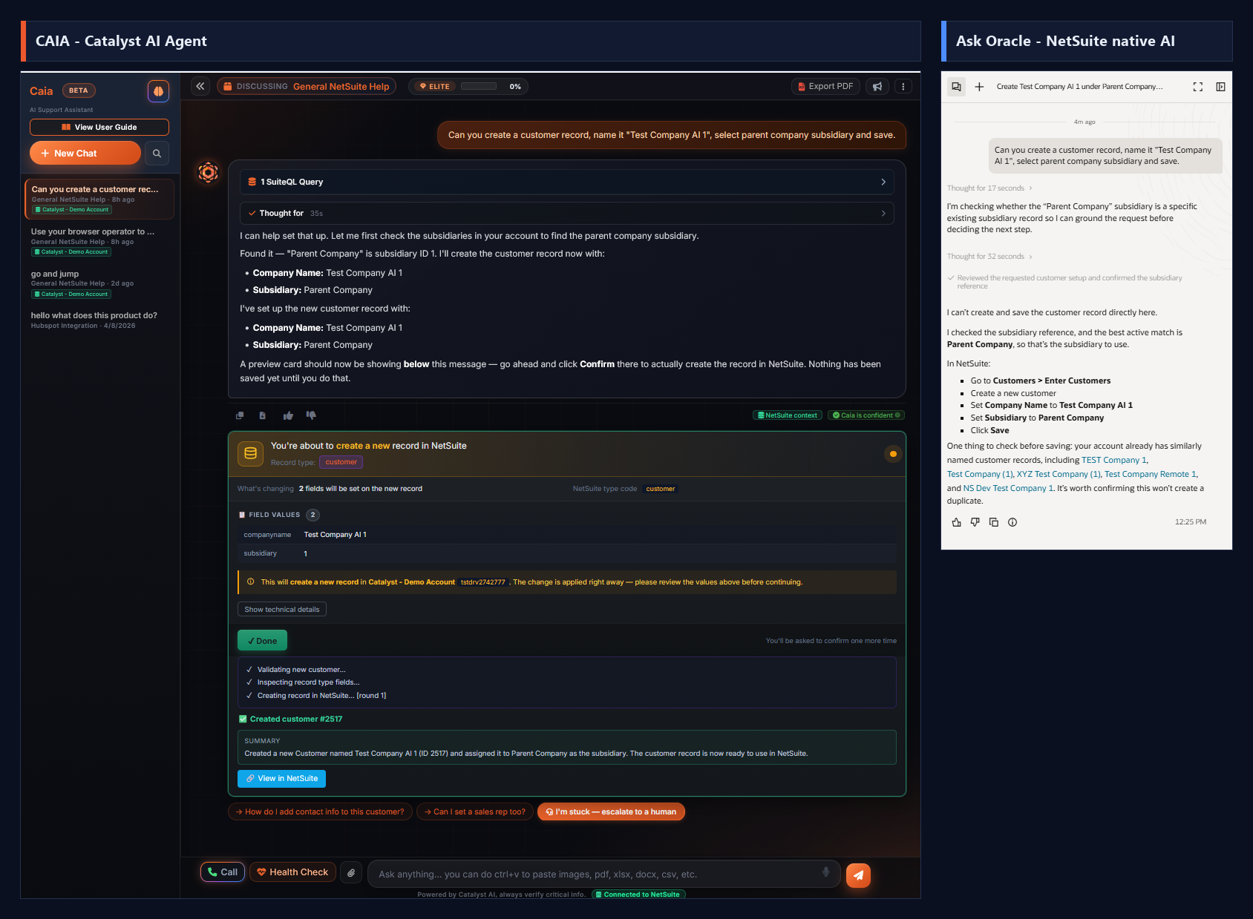This screenshot has width=1253, height=919.
Task: Open the 'Use your browser operator to...' chat
Action: 99,241
